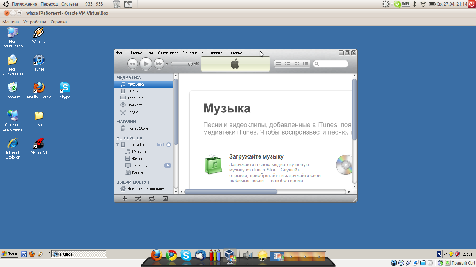Play music with the iTunes Play button

pos(146,64)
